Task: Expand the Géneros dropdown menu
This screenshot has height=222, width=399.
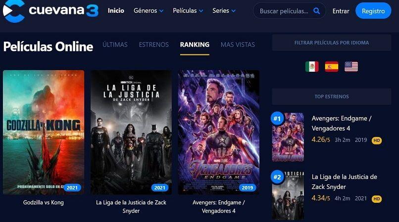Action: pos(149,11)
